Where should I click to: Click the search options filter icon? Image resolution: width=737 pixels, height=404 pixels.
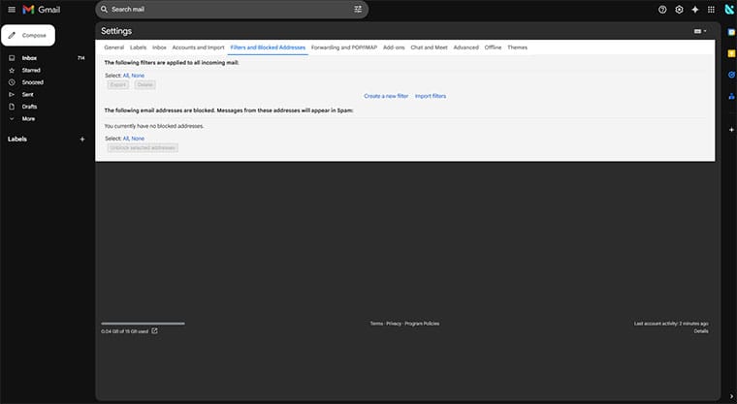tap(358, 9)
